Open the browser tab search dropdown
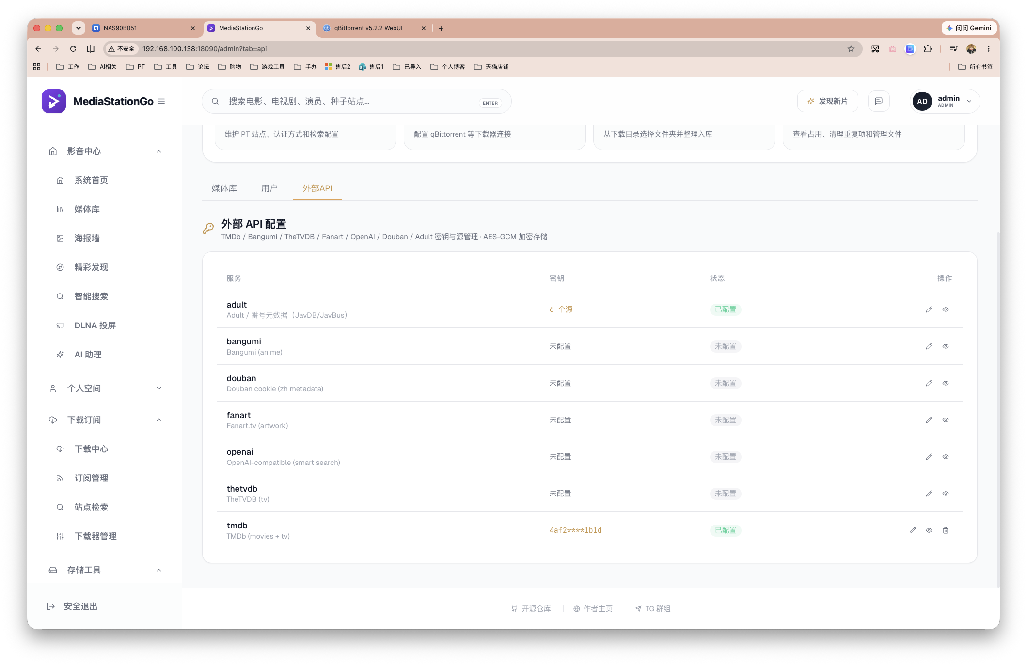 tap(79, 28)
